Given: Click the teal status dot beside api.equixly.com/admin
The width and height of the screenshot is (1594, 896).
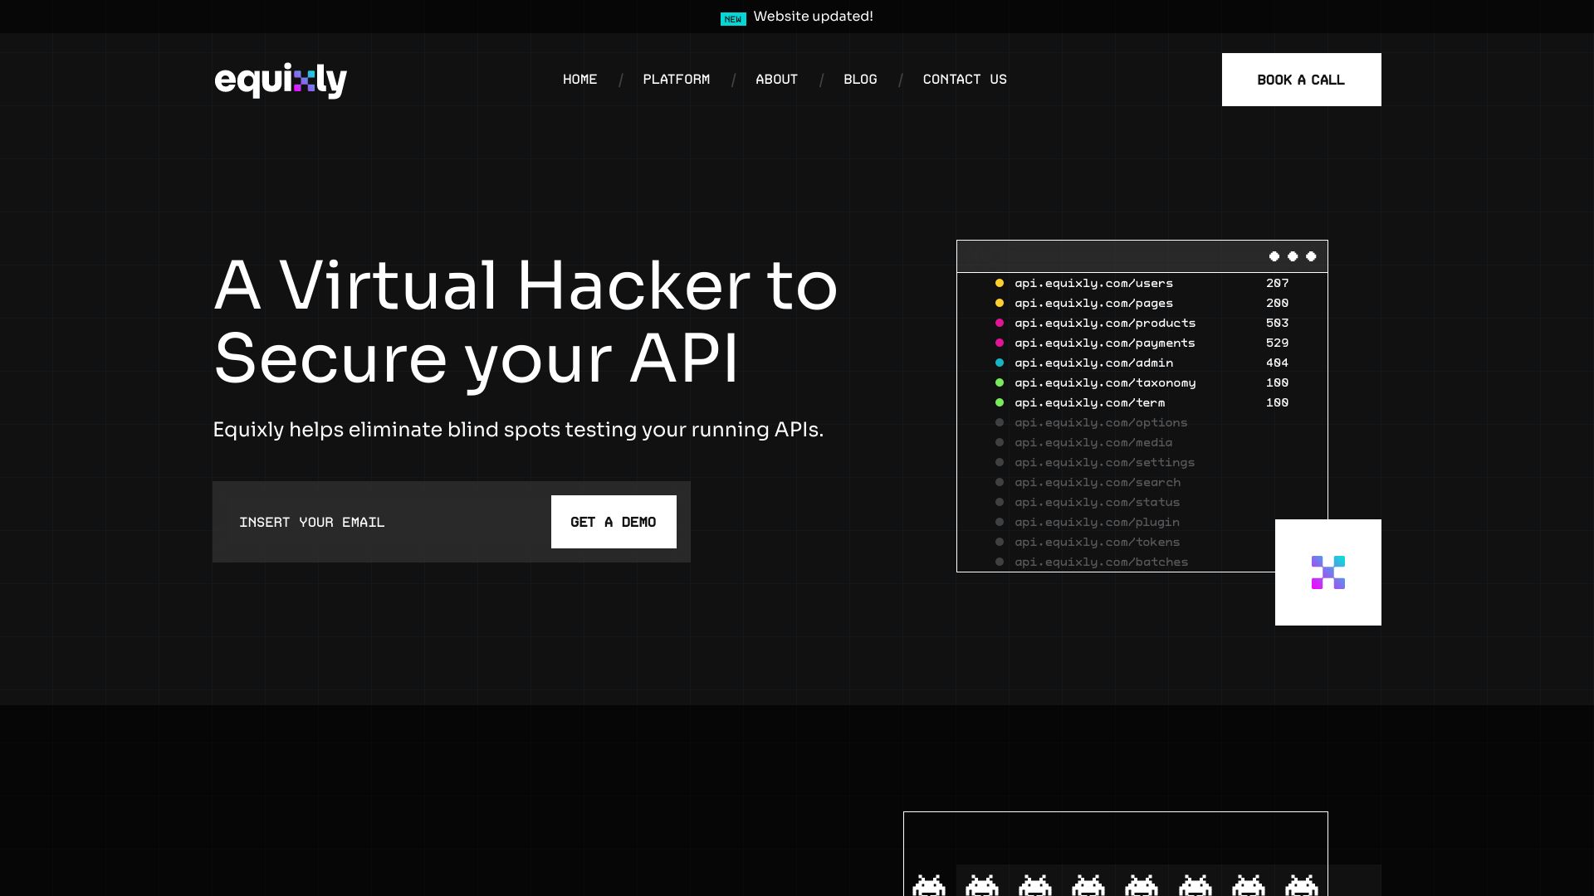Looking at the screenshot, I should pyautogui.click(x=1000, y=363).
